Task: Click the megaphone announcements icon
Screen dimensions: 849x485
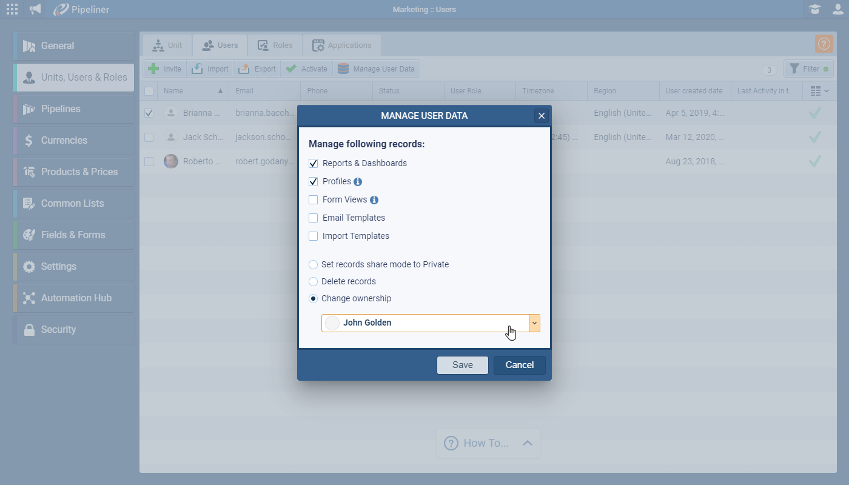Action: click(x=36, y=9)
